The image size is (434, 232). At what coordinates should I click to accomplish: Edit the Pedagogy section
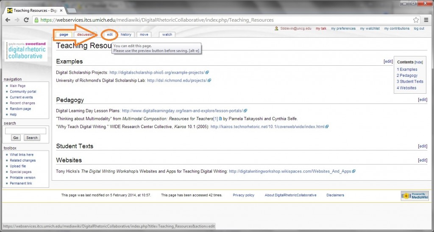(423, 100)
